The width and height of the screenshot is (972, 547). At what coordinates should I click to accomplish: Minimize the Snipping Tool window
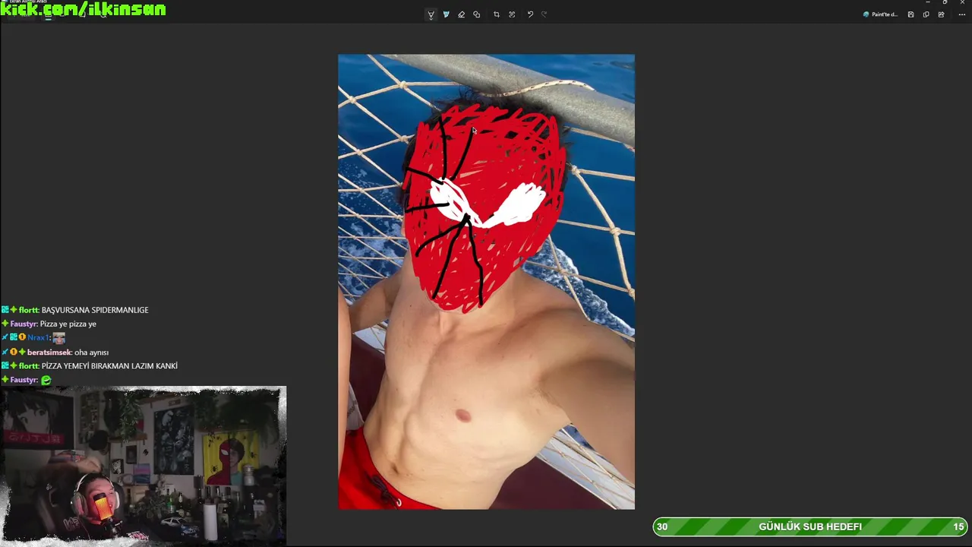click(x=927, y=2)
